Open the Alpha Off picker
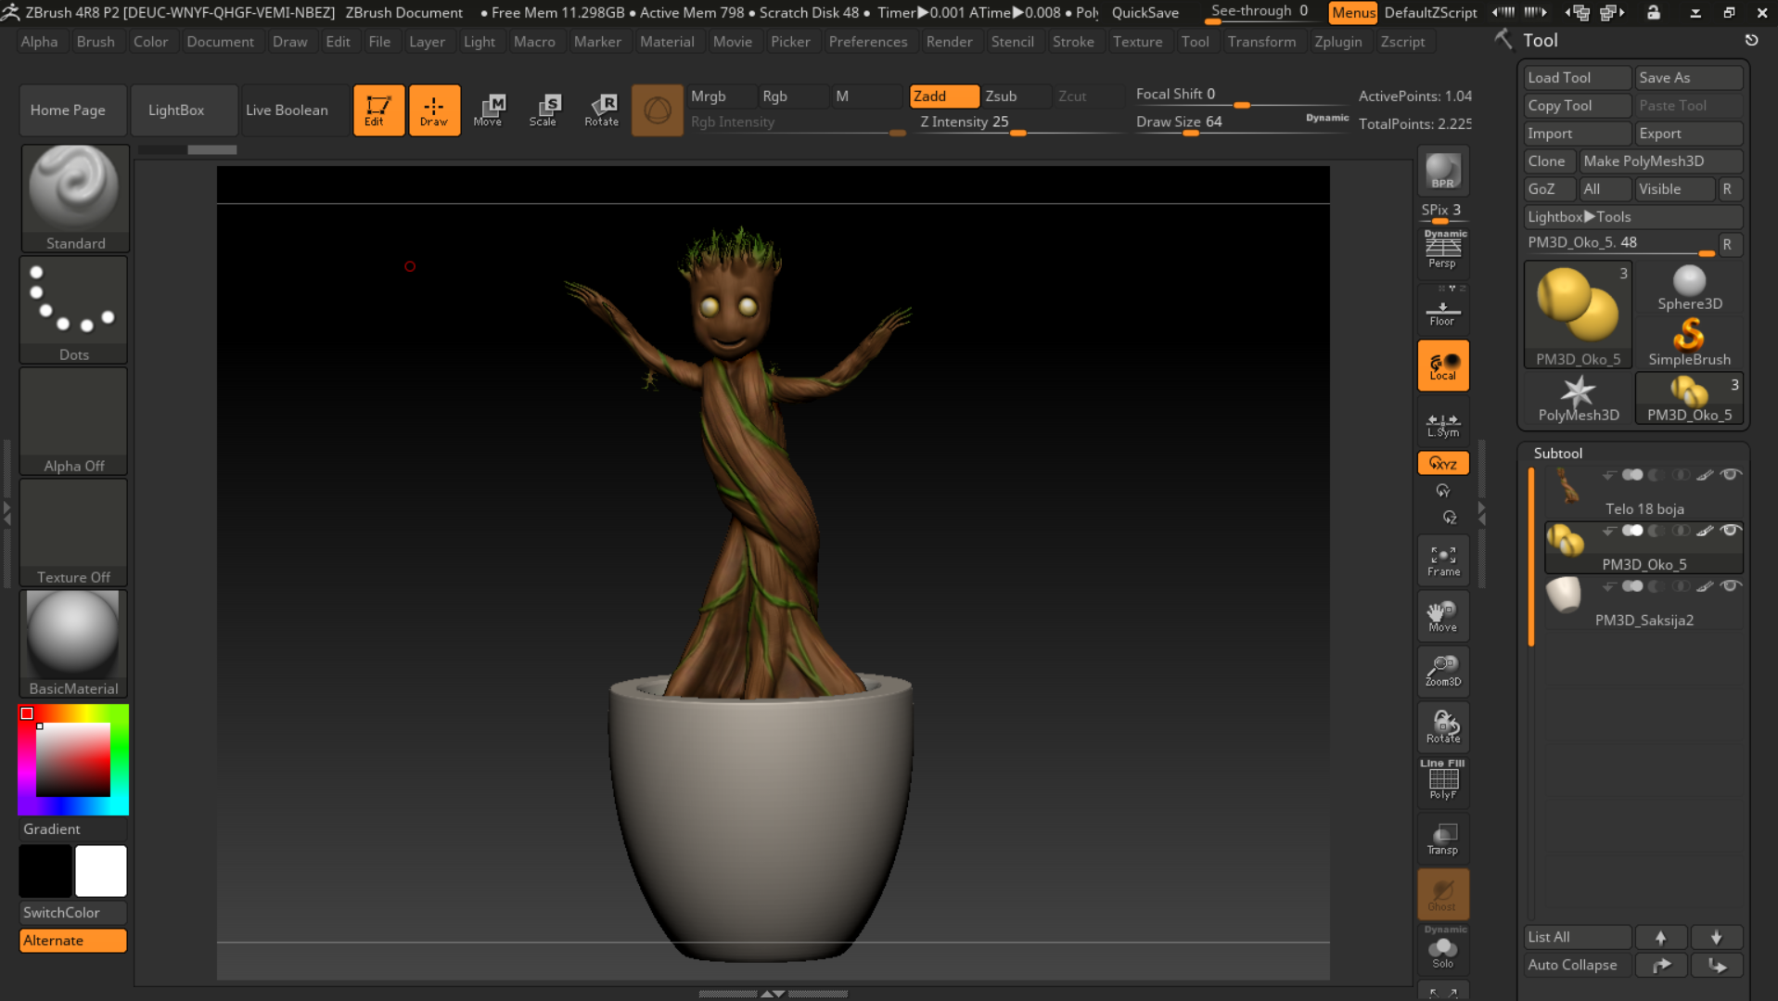 click(x=74, y=420)
